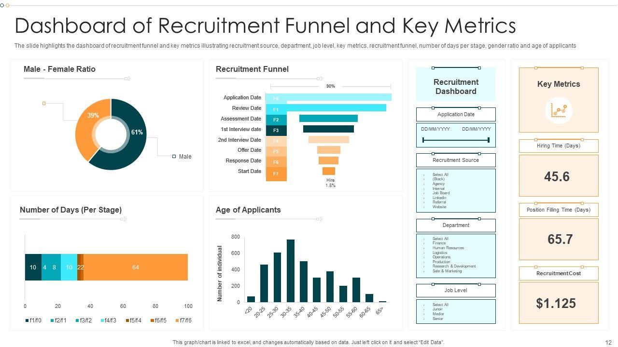Screen dimensions: 618x347
Task: Click the 64 segment of the days bar
Action: [x=136, y=267]
